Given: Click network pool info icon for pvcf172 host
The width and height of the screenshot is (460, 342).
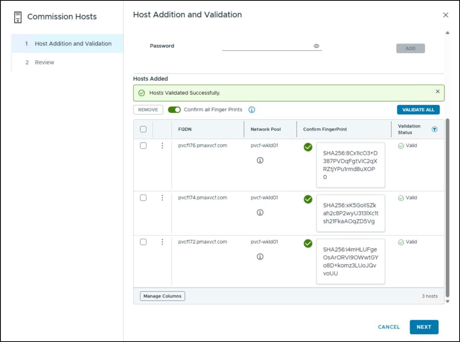Looking at the screenshot, I should [260, 257].
